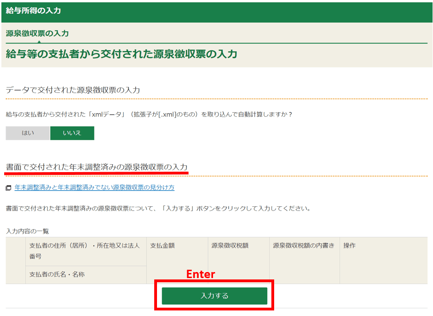Click データで交付された源泉徴収票の入力 subheading
433x316 pixels.
pos(73,90)
